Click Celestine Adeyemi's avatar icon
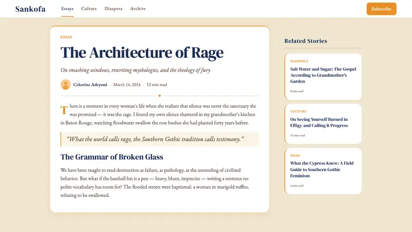Image resolution: width=412 pixels, height=232 pixels. pos(65,85)
